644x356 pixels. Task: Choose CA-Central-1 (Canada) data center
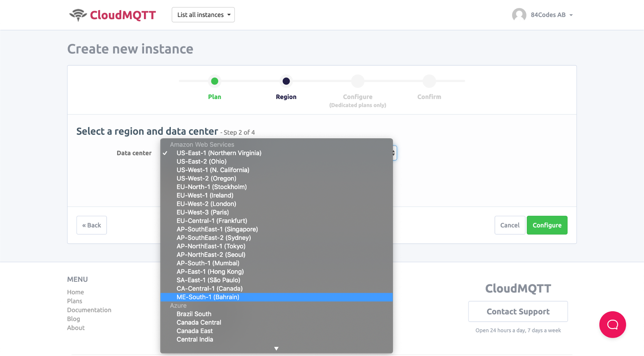pyautogui.click(x=276, y=289)
